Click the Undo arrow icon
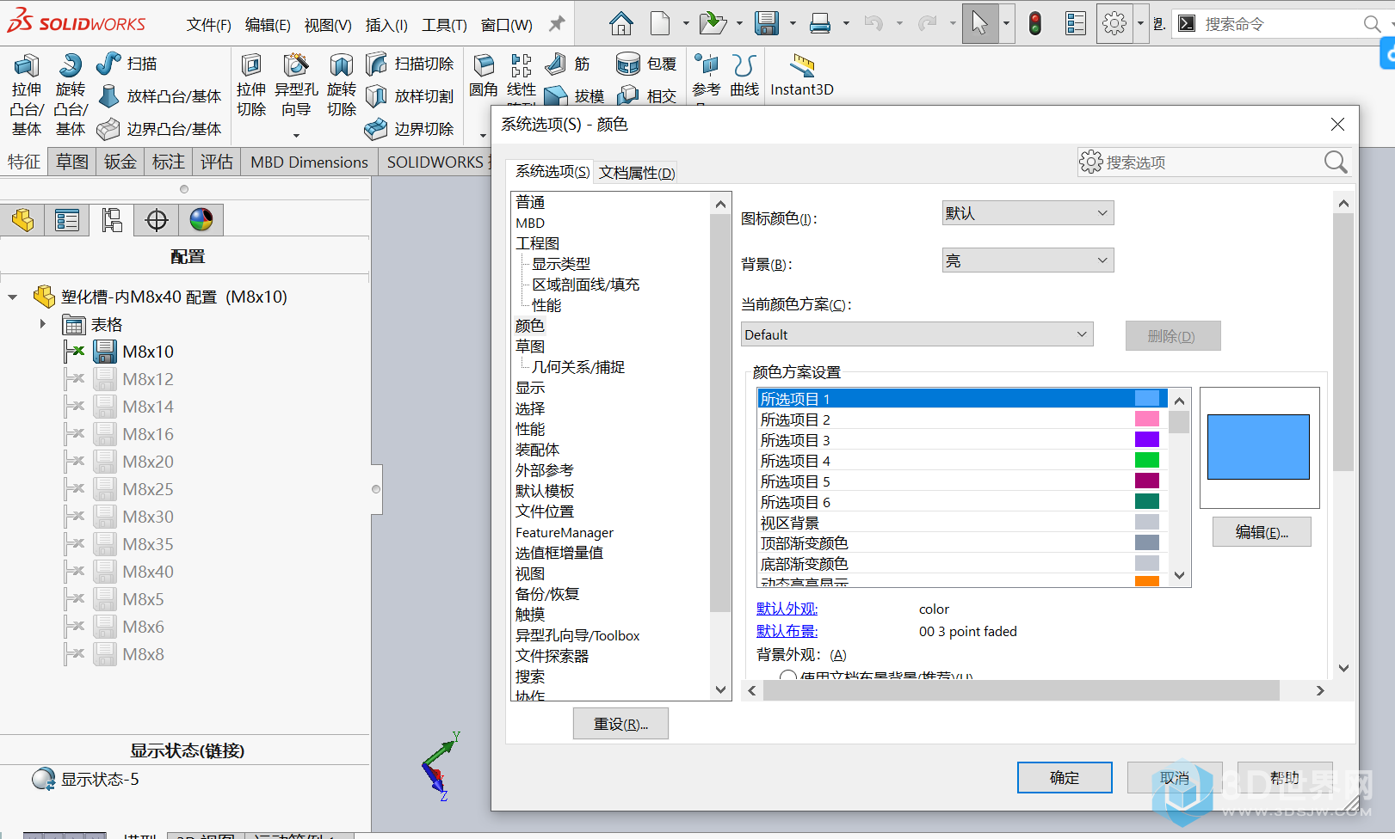This screenshot has width=1395, height=839. coord(873,23)
